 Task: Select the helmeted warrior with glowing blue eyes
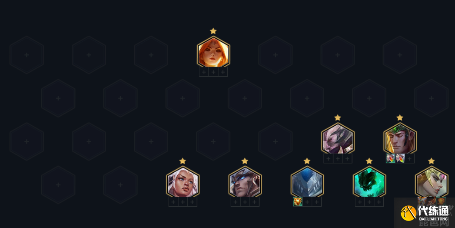(245, 182)
